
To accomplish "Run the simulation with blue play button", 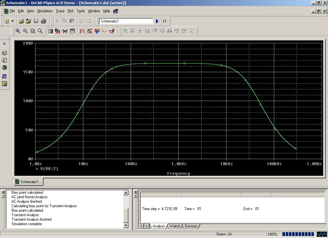I will coord(157,21).
